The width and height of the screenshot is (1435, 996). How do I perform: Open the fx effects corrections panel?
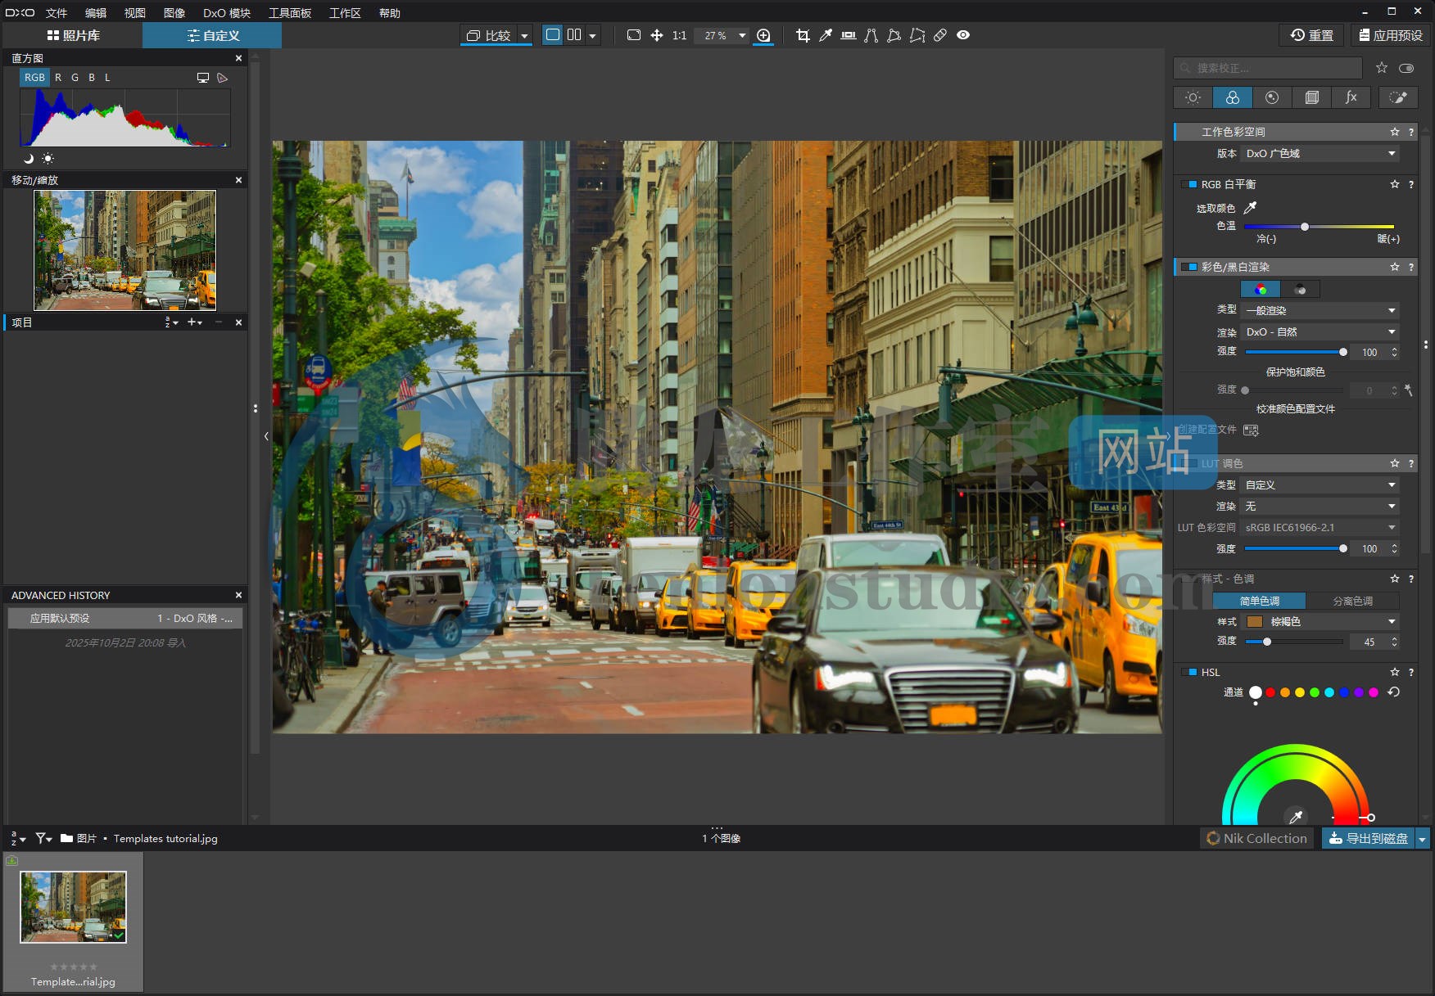(1351, 97)
